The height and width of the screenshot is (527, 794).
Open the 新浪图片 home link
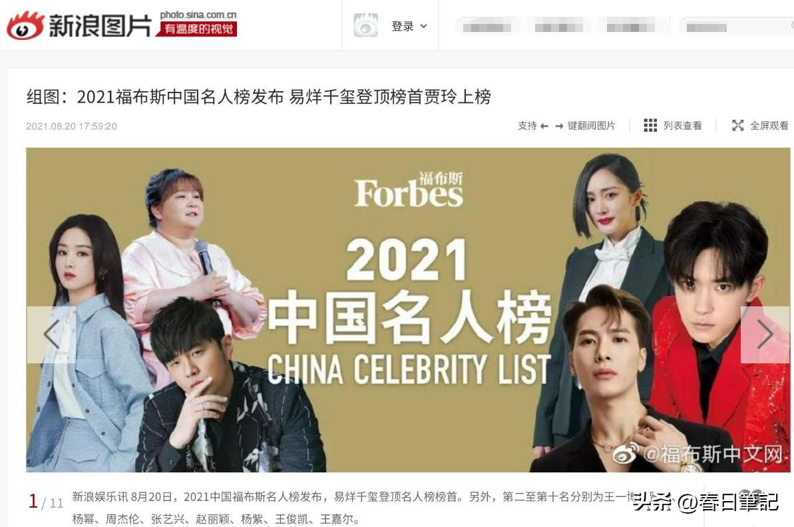pos(100,26)
